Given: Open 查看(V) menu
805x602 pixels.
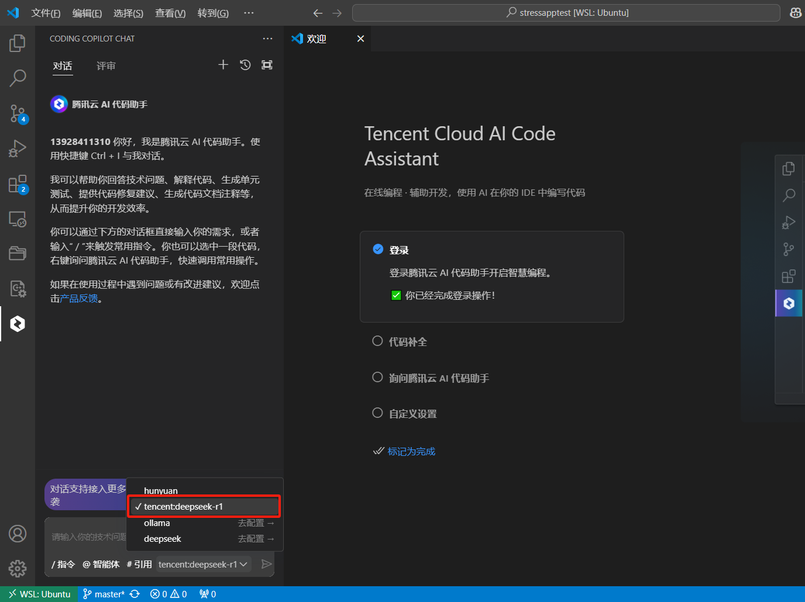Looking at the screenshot, I should 170,13.
